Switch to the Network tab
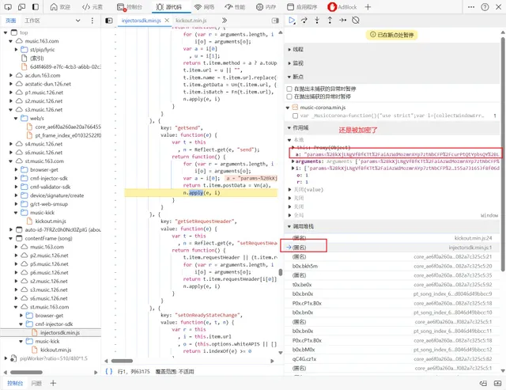This screenshot has height=390, width=506. coord(204,7)
